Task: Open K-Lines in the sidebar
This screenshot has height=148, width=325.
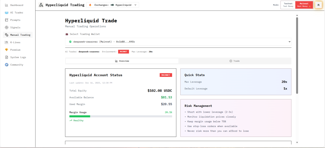Action: [x=18, y=42]
